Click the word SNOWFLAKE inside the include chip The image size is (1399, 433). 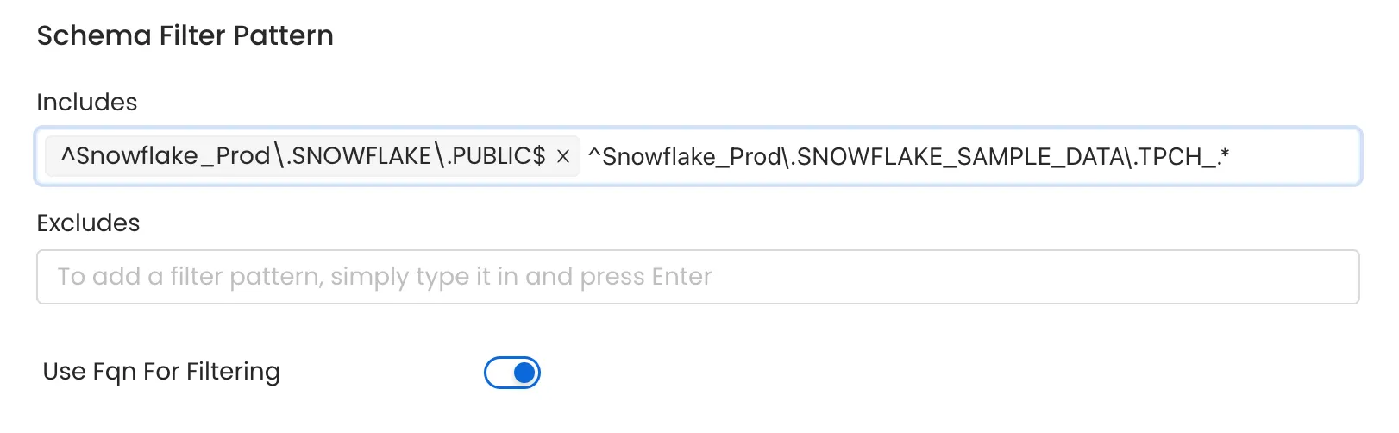click(x=361, y=156)
